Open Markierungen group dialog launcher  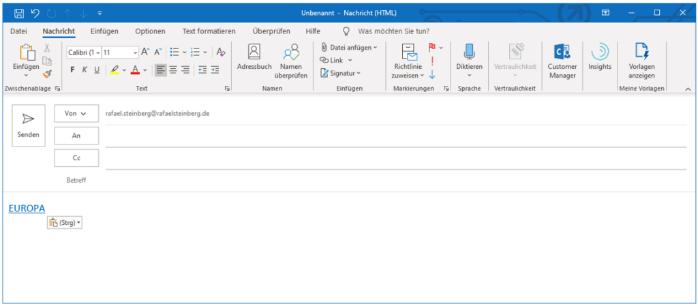coord(446,89)
